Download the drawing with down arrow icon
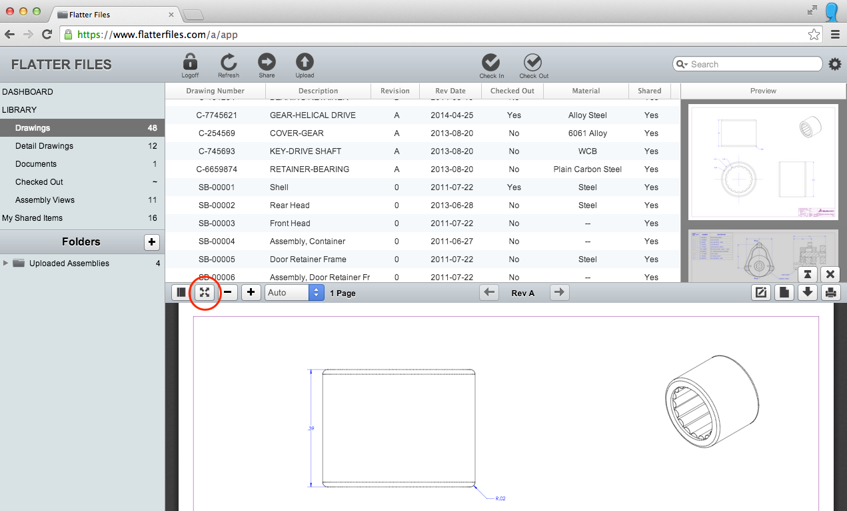Viewport: 847px width, 511px height. click(808, 292)
